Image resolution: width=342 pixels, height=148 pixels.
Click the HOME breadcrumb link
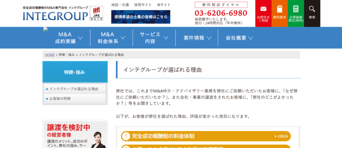coord(50,55)
